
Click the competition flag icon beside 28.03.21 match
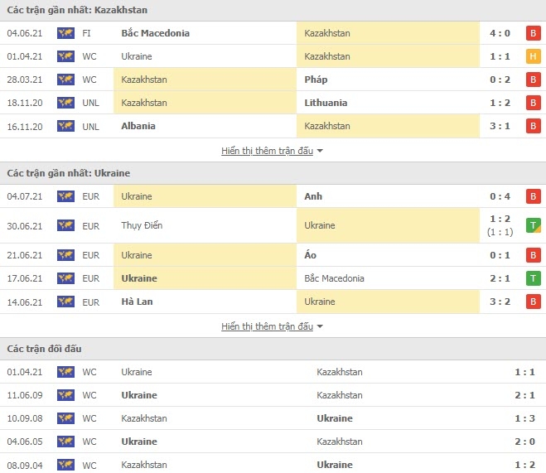tap(65, 80)
